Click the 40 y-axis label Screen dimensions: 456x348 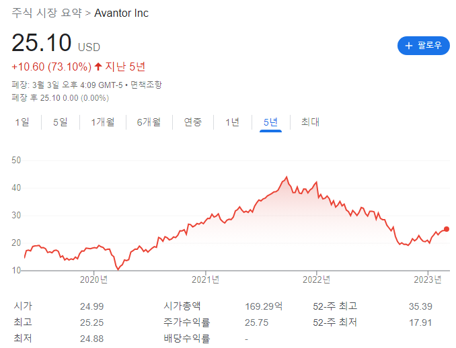pyautogui.click(x=16, y=188)
